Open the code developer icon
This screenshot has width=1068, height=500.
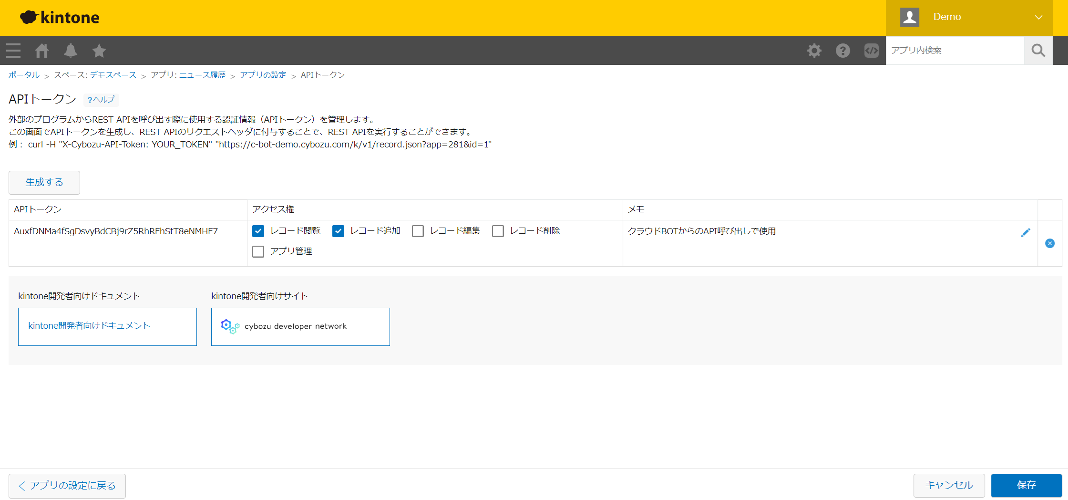(x=872, y=51)
